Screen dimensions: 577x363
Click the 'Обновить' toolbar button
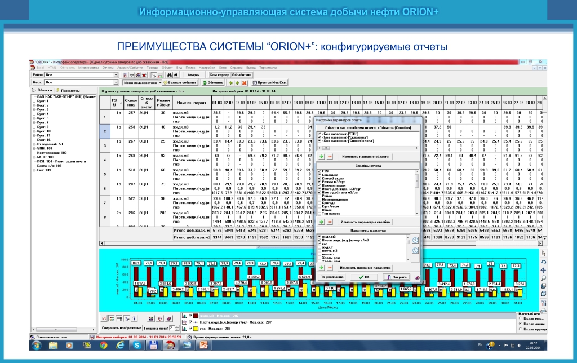tap(213, 83)
